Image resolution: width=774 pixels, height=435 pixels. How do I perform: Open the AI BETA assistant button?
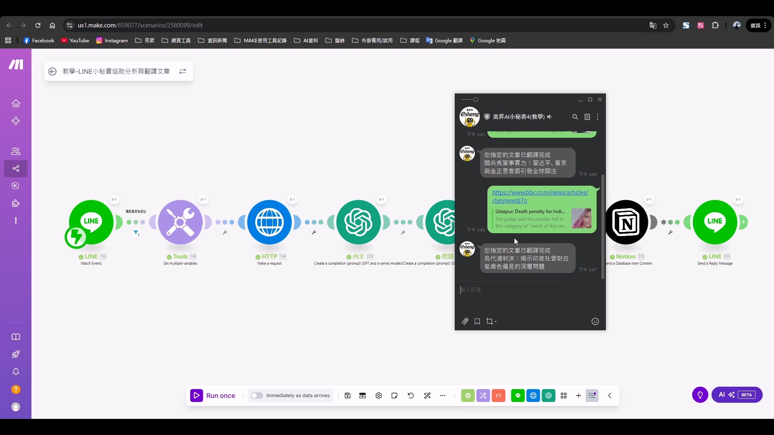[x=737, y=395]
